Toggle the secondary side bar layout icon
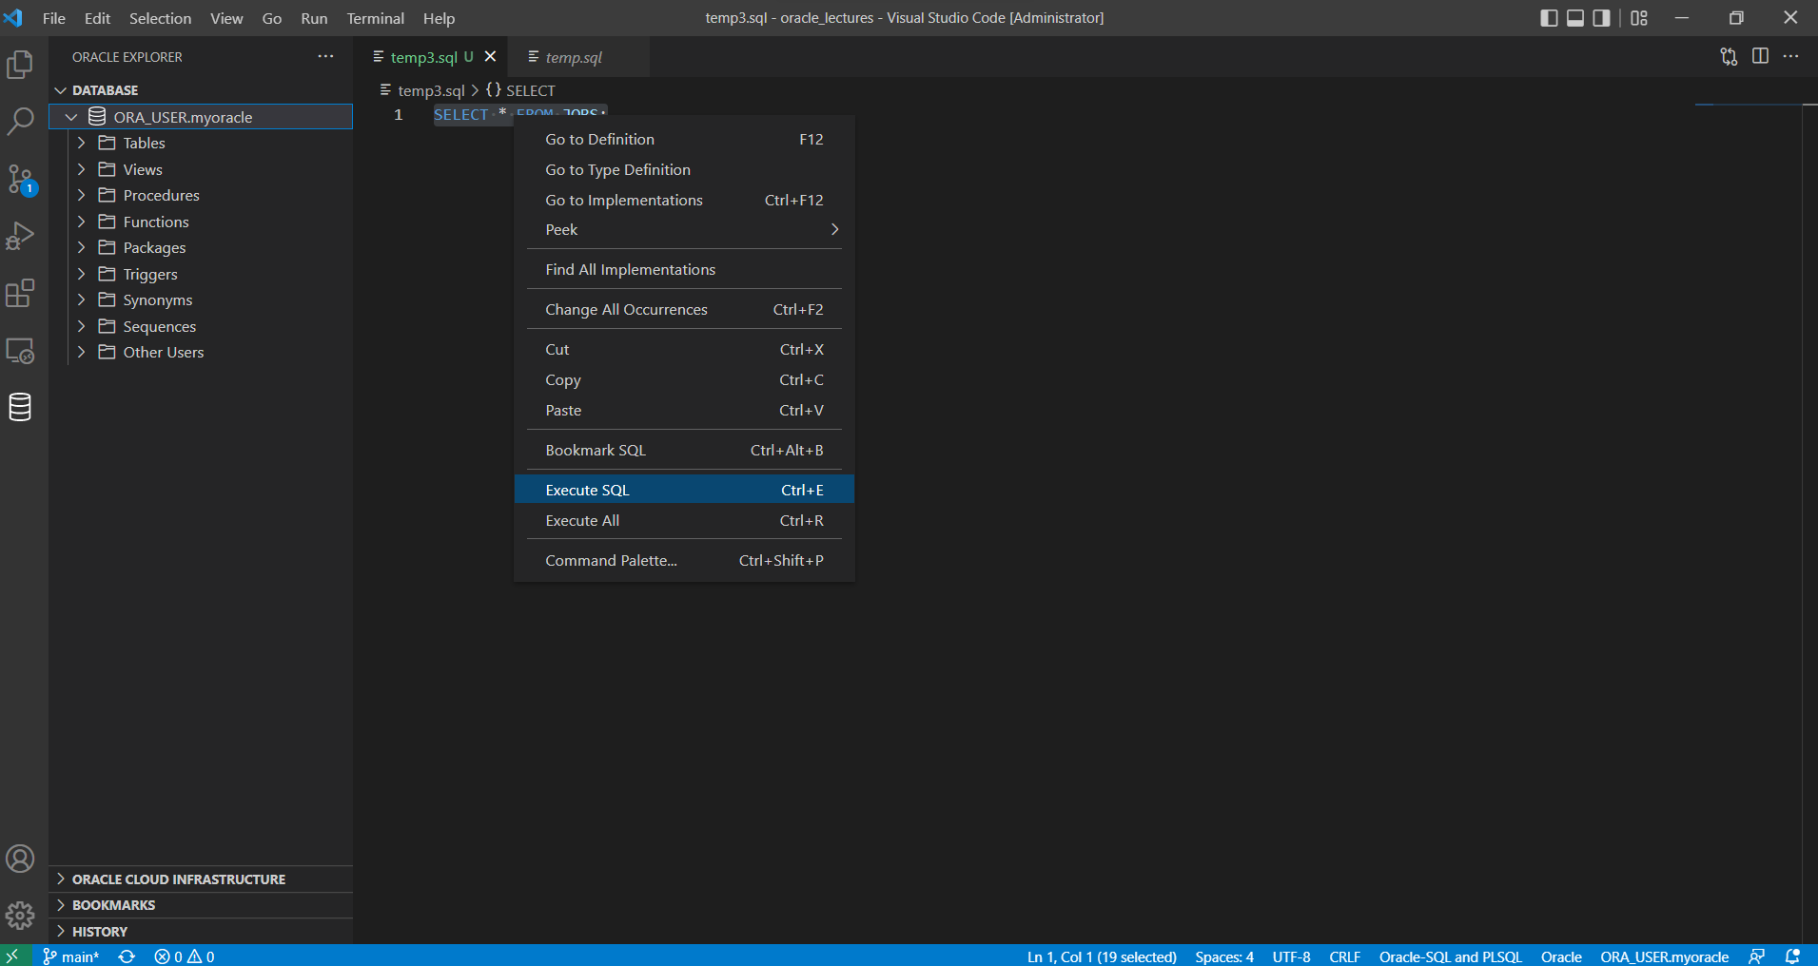 pyautogui.click(x=1602, y=18)
